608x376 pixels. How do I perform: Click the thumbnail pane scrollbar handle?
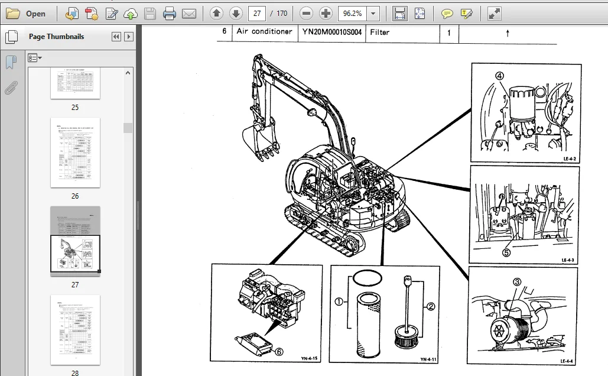(128, 128)
